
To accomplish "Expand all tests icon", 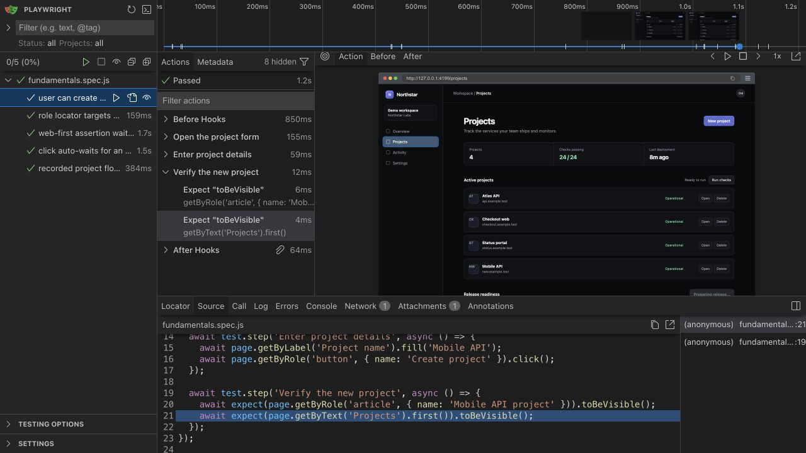I will (x=147, y=62).
